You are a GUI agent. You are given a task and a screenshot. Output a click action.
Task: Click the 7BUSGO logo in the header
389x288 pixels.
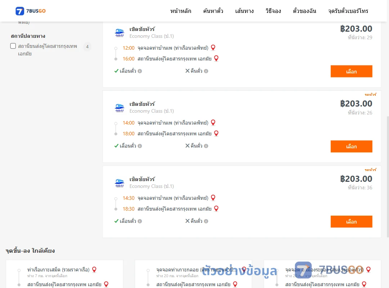coord(31,11)
